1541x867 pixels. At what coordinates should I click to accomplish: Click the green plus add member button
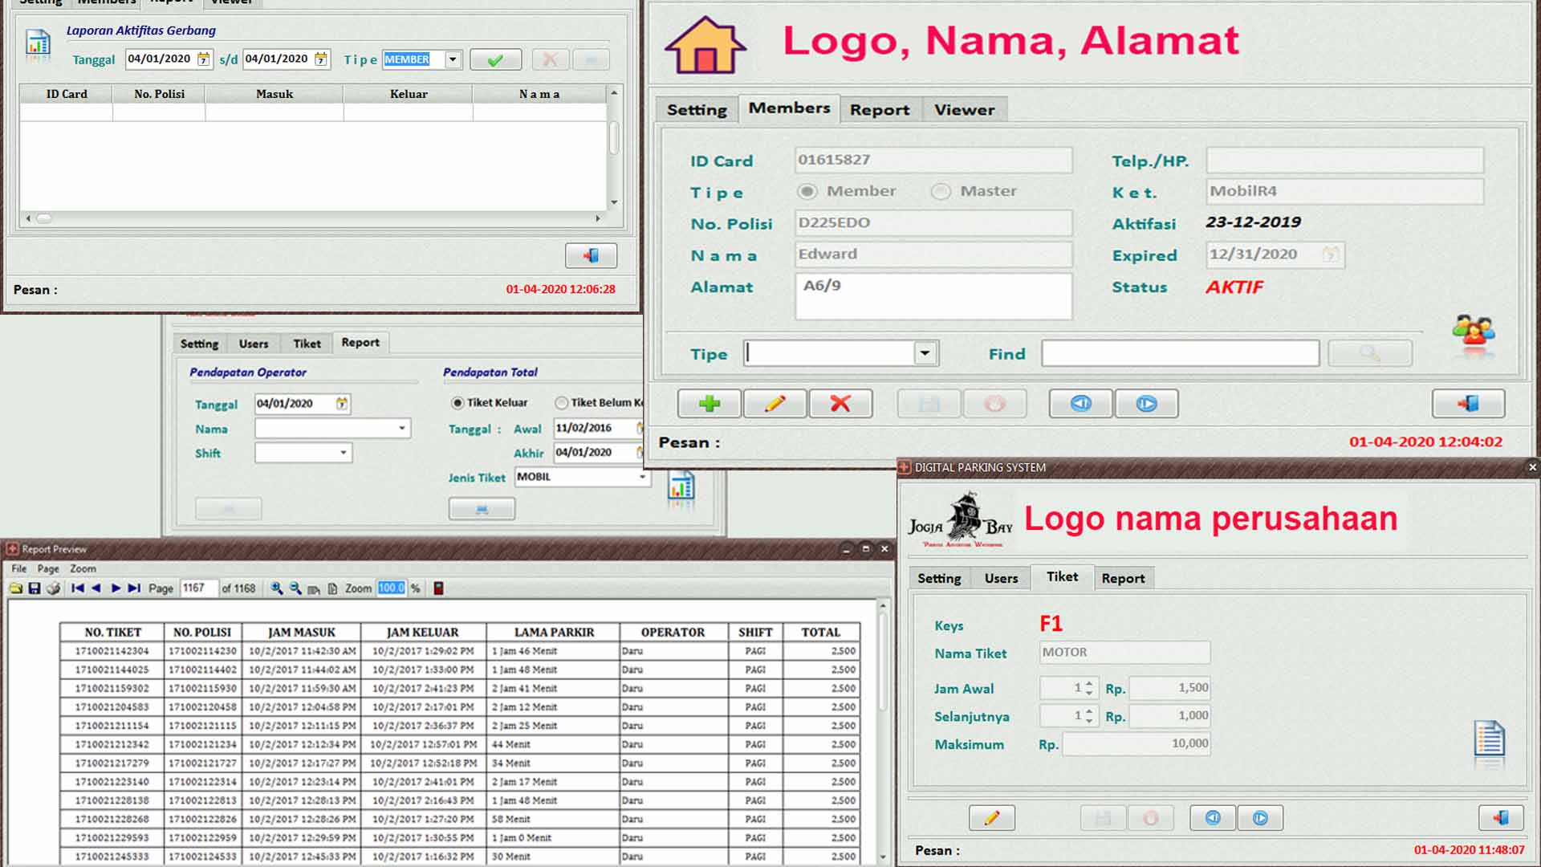tap(709, 404)
